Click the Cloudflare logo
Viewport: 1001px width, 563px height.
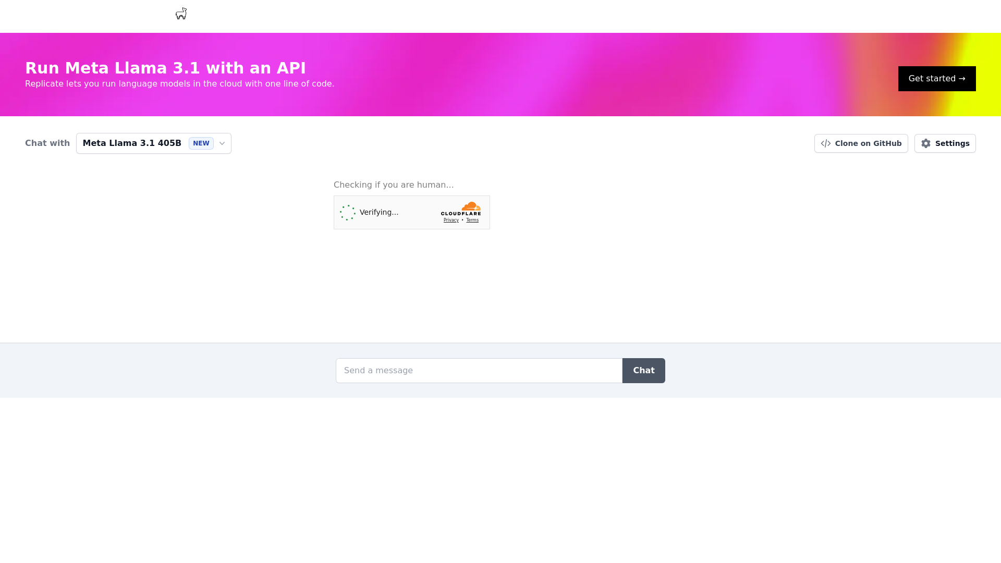point(461,209)
